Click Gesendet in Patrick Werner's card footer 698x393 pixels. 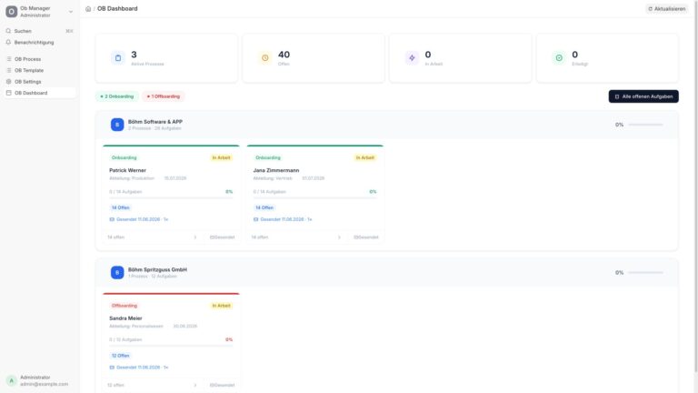click(222, 237)
